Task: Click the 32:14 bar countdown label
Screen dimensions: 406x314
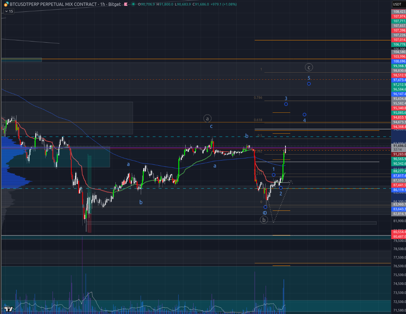Action: pos(397,150)
